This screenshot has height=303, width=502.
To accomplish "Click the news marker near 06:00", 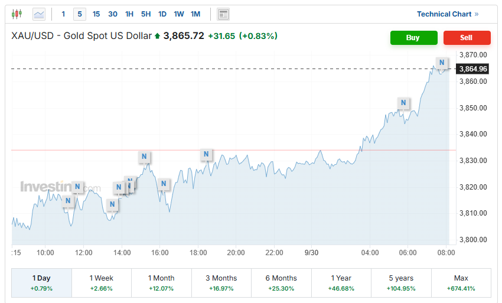I will point(403,103).
